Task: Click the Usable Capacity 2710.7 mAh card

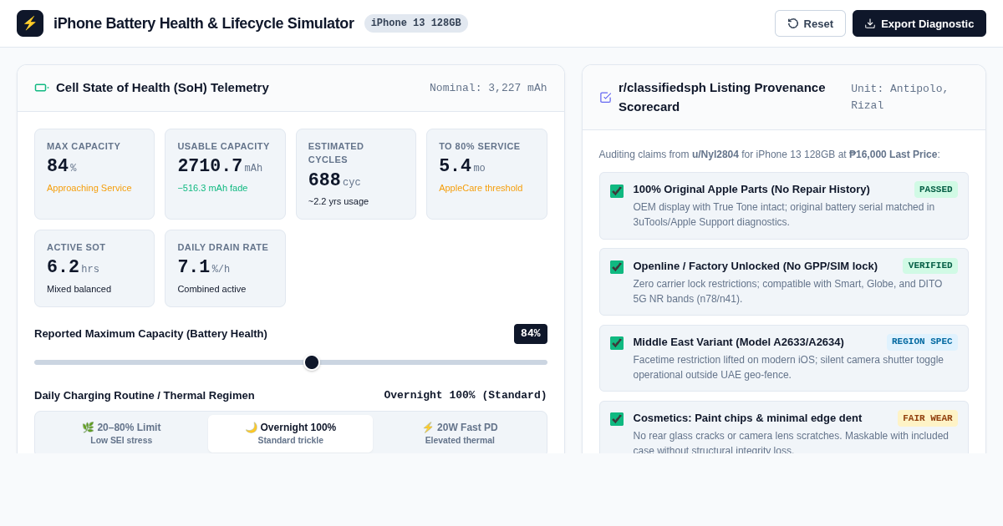Action: click(225, 174)
